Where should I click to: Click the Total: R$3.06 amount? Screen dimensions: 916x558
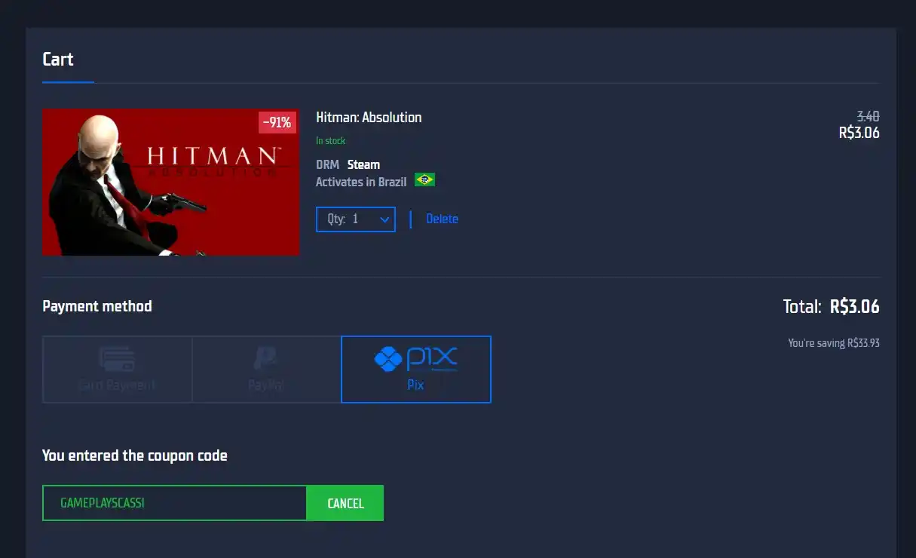tap(832, 306)
